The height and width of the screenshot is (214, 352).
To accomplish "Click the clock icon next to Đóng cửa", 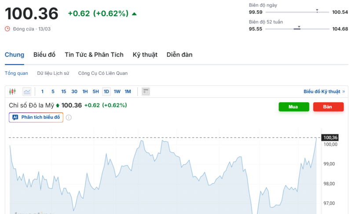I will pos(7,29).
